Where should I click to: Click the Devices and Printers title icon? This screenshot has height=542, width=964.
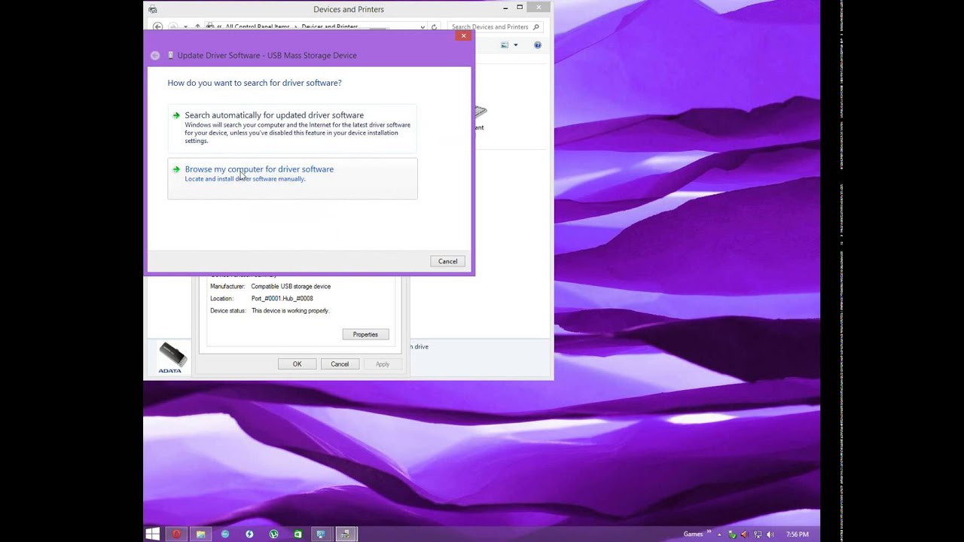click(153, 9)
